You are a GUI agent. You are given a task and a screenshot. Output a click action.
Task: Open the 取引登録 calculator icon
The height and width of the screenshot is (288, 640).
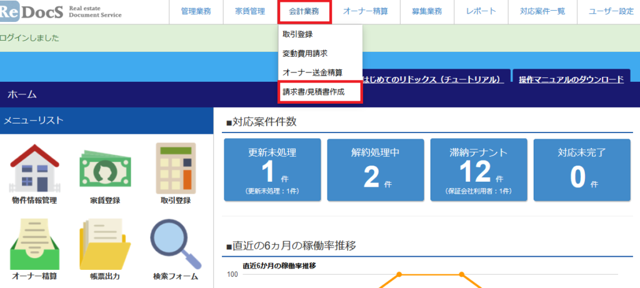(176, 168)
